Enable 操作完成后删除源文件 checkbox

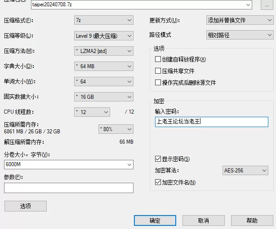158,82
